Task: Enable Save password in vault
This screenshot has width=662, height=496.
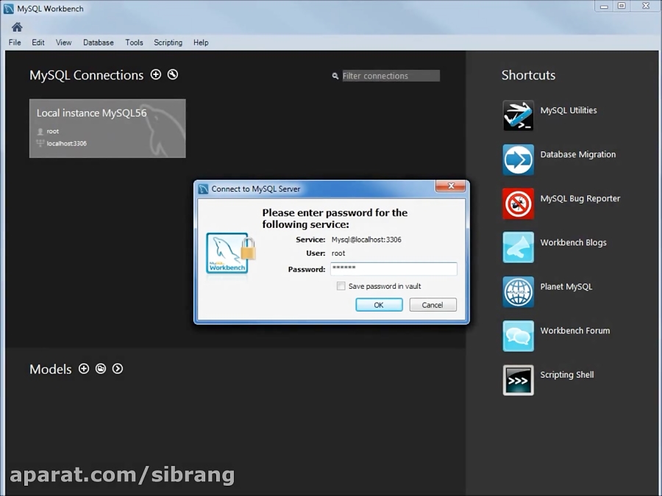Action: (x=341, y=286)
